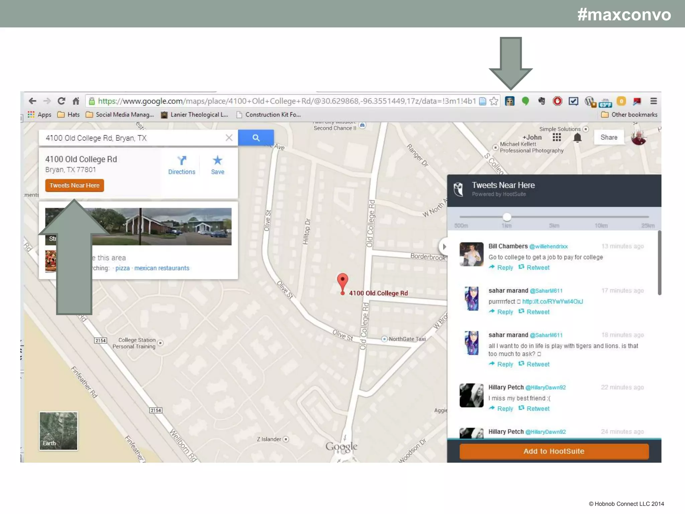
Task: Open the Google account profile picture
Action: [638, 137]
